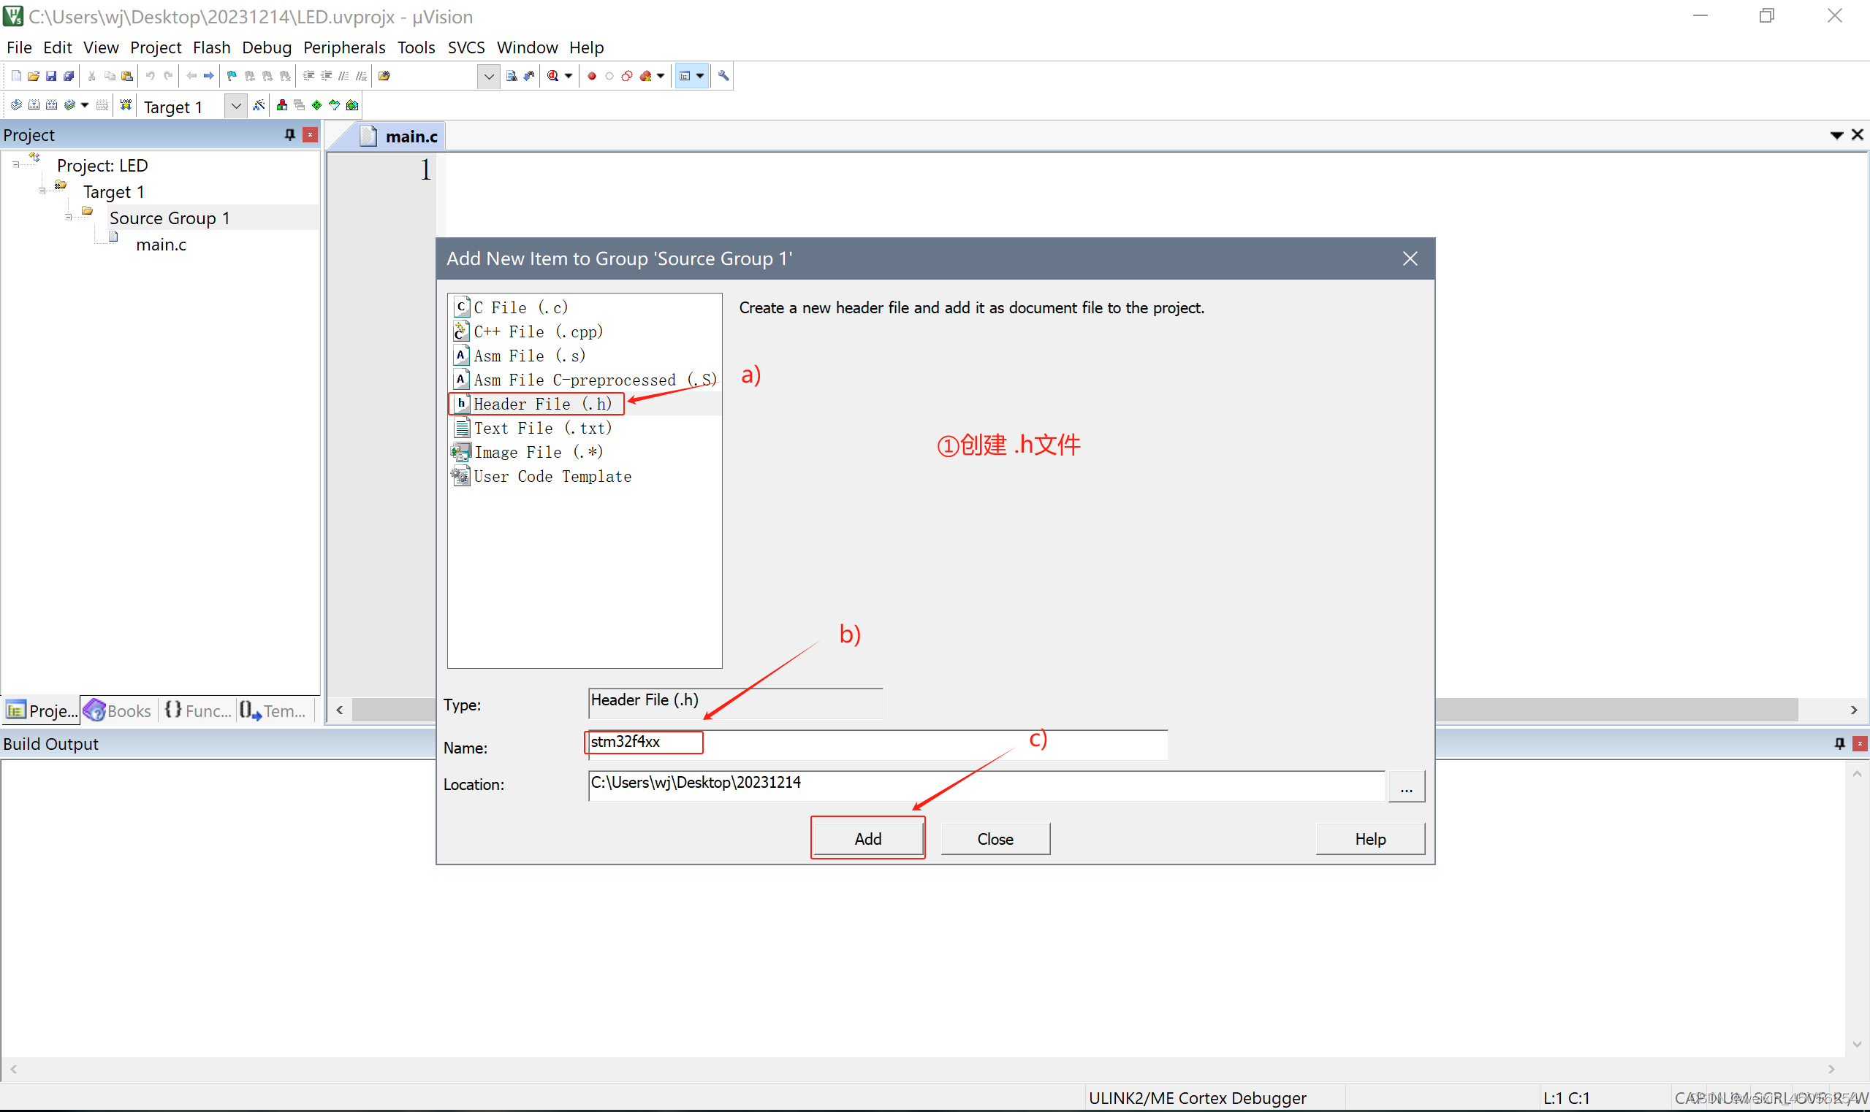Screen dimensions: 1870x1112
Task: Toggle the Project panel pin
Action: coord(290,135)
